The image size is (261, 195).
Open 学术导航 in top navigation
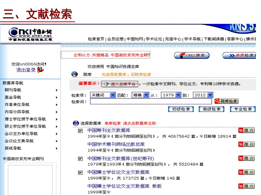point(192,39)
